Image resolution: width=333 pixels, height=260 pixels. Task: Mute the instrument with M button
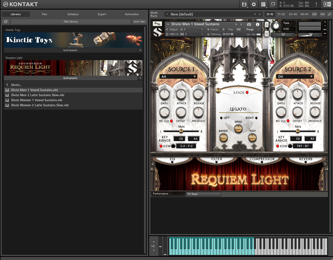[267, 34]
